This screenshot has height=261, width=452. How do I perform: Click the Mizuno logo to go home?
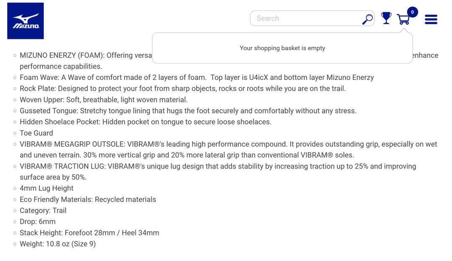pos(26,21)
